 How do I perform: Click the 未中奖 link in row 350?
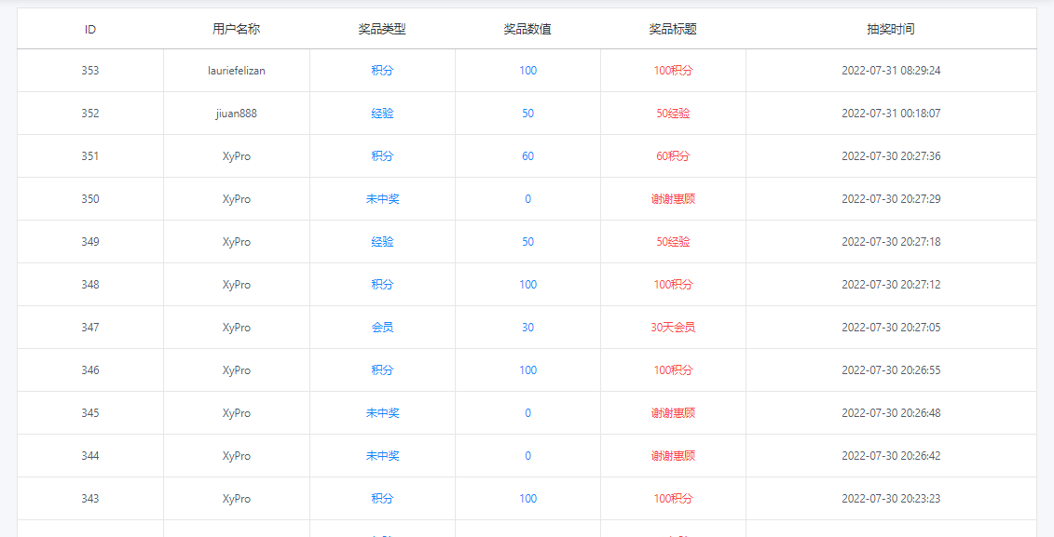pyautogui.click(x=381, y=198)
